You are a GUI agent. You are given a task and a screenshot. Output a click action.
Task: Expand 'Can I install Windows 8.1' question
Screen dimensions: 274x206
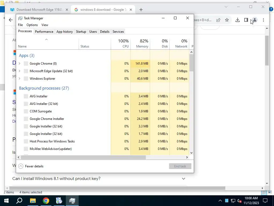coord(184,179)
